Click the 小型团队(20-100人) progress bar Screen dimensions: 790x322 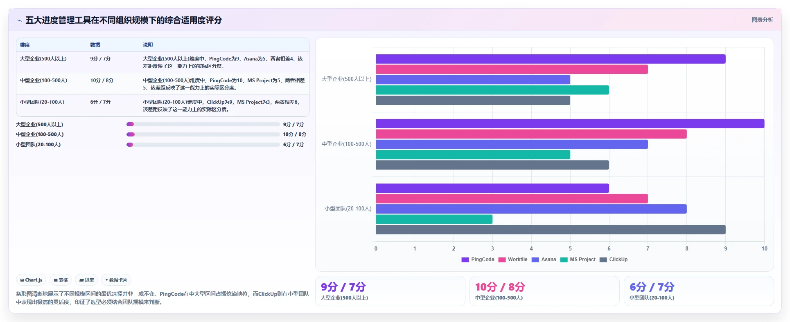(203, 145)
